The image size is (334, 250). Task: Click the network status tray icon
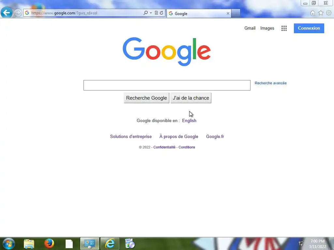point(301,243)
